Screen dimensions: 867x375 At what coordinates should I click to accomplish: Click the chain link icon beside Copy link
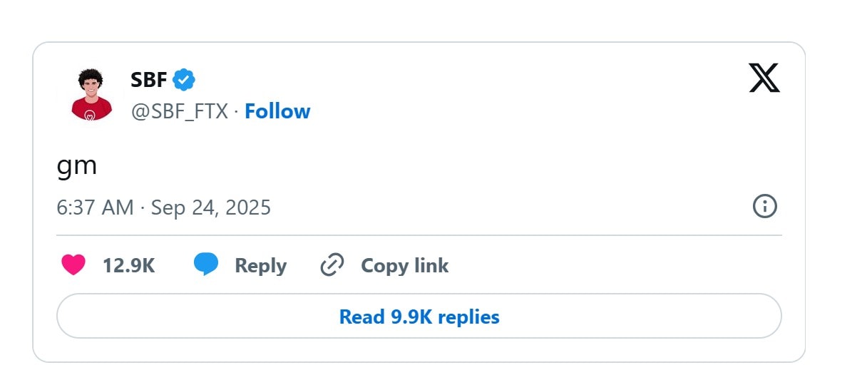[x=332, y=265]
